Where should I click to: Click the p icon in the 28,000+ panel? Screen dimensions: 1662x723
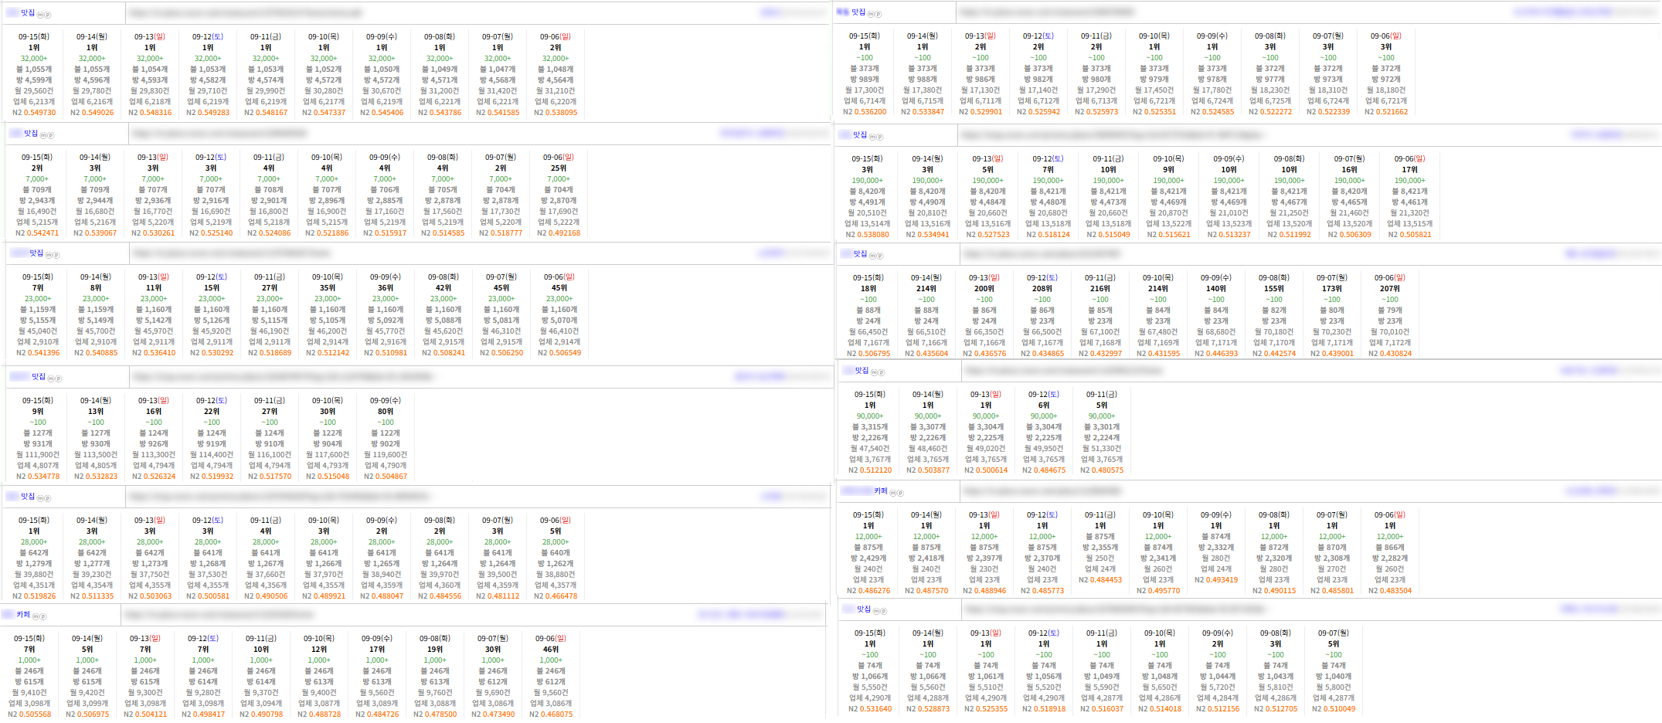(x=48, y=498)
